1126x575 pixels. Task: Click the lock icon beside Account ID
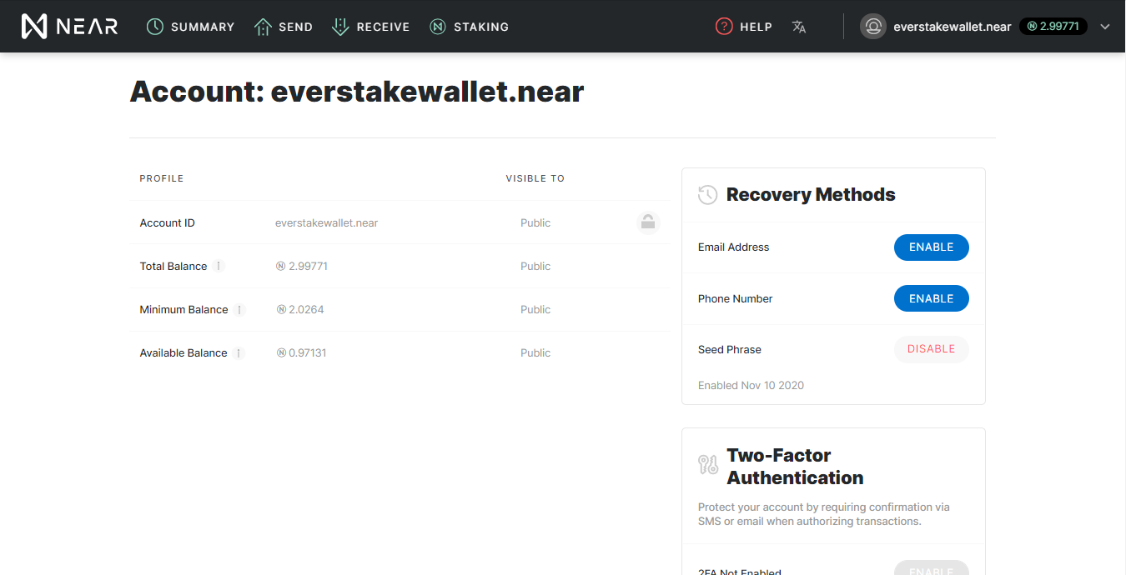tap(648, 222)
